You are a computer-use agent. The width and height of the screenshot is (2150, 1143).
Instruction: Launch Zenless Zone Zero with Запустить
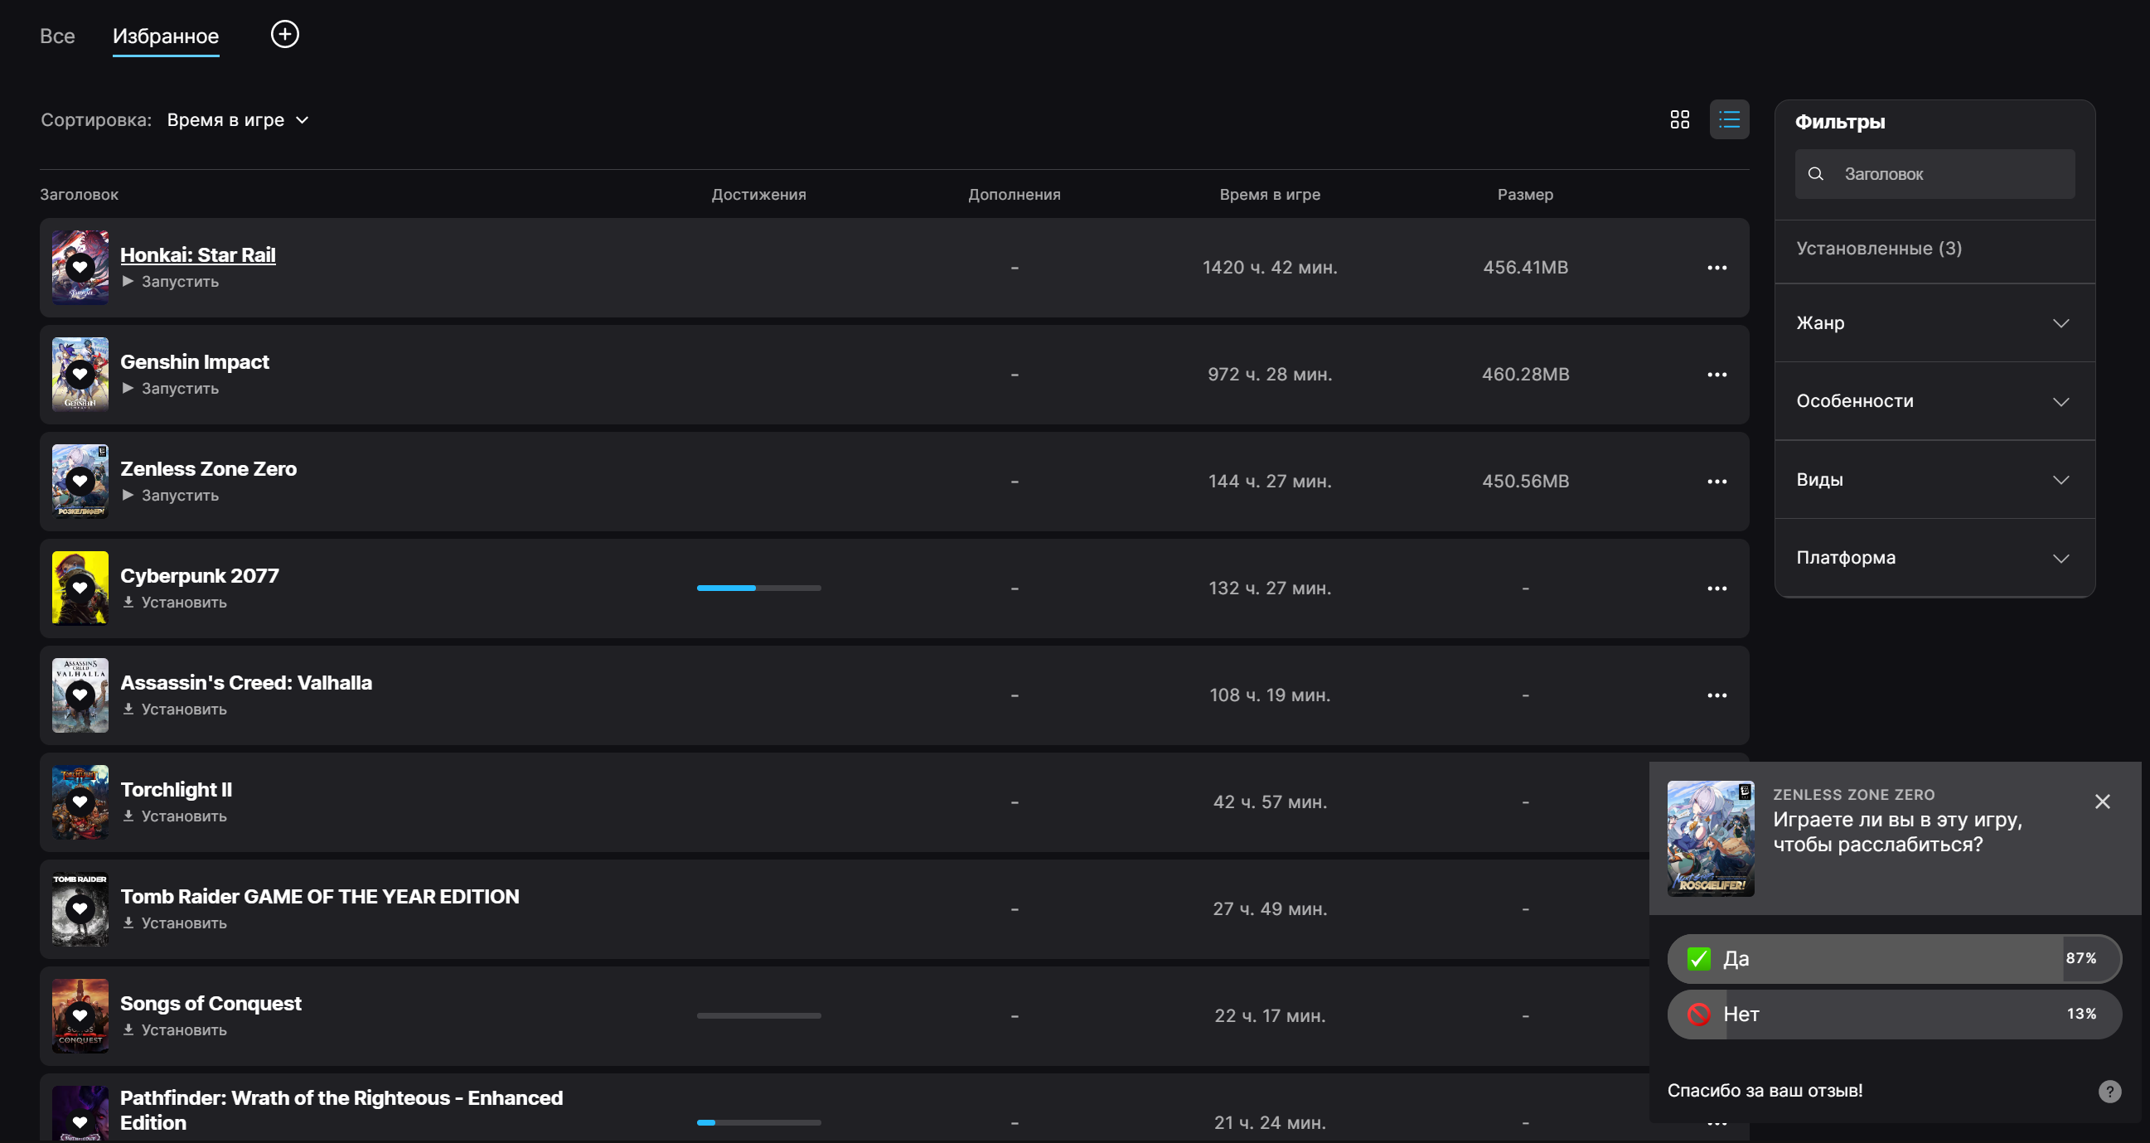click(x=170, y=495)
